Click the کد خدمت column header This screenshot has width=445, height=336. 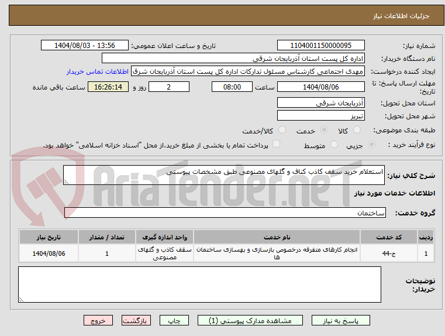click(x=389, y=237)
